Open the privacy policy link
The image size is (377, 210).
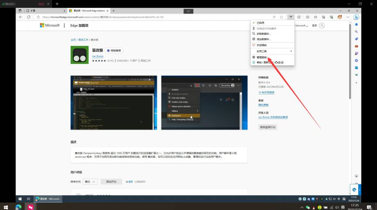click(x=263, y=105)
